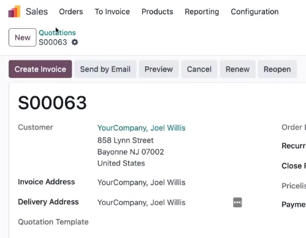Screen dimensions: 306x238
Task: Click the Renew button
Action: (237, 69)
